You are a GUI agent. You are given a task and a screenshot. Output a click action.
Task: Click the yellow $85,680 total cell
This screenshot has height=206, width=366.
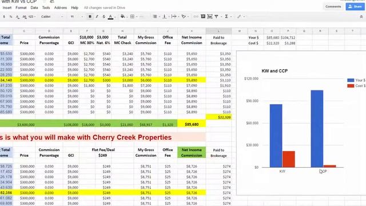coord(192,124)
